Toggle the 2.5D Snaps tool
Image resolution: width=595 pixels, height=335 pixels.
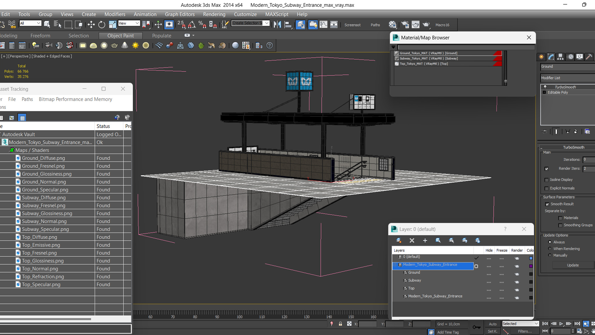[x=181, y=25]
